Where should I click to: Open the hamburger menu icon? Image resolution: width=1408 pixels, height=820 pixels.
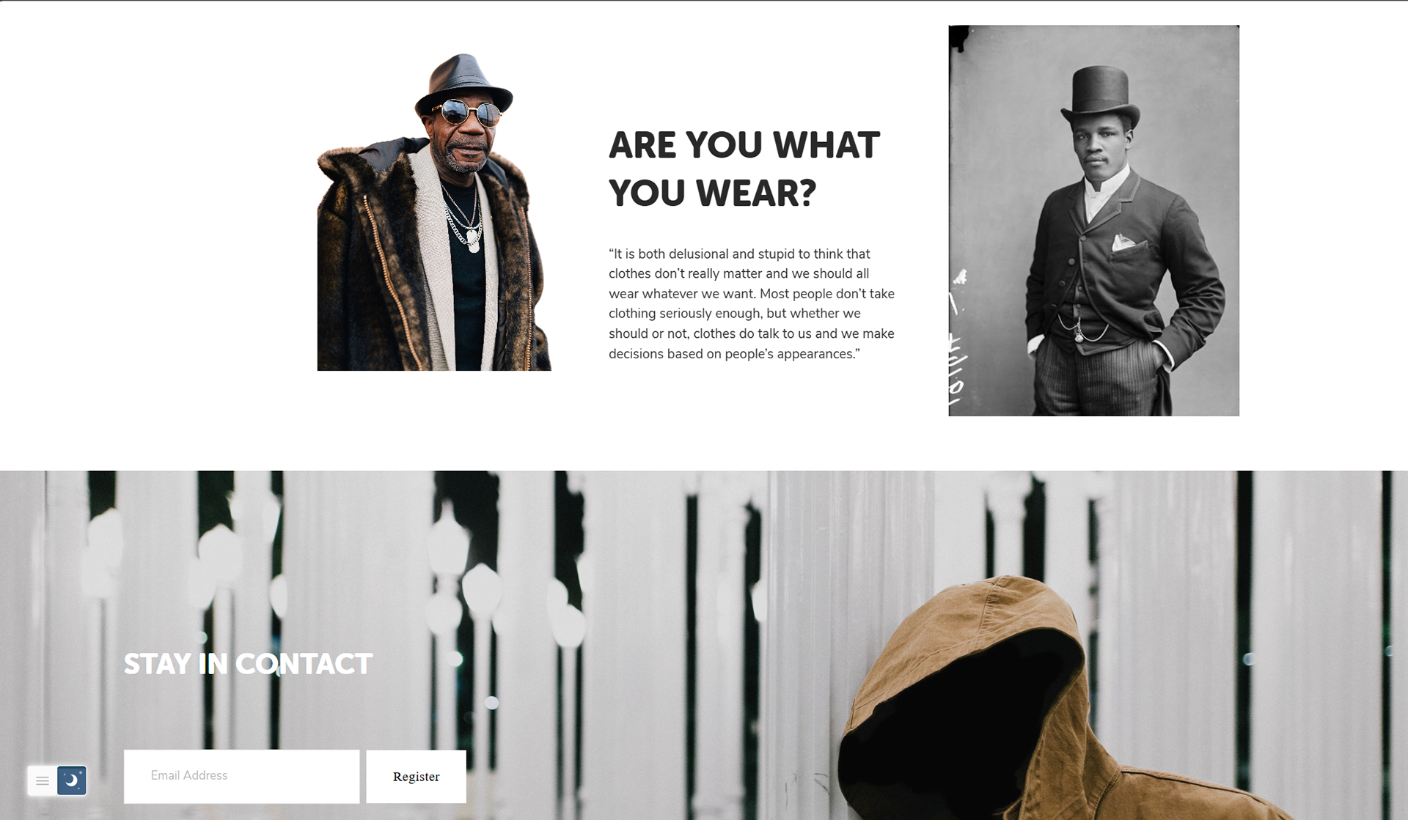(x=43, y=780)
